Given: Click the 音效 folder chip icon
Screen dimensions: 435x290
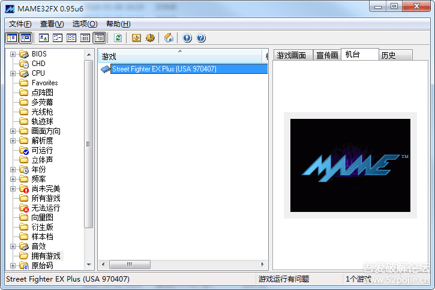Looking at the screenshot, I should (24, 246).
